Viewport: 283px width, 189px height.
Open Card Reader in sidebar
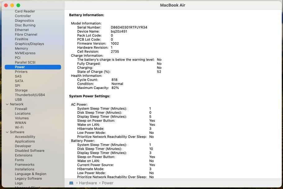[x=25, y=11]
